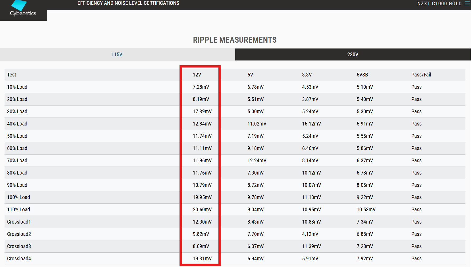
Task: Click the 90% Load row label
Action: point(17,185)
